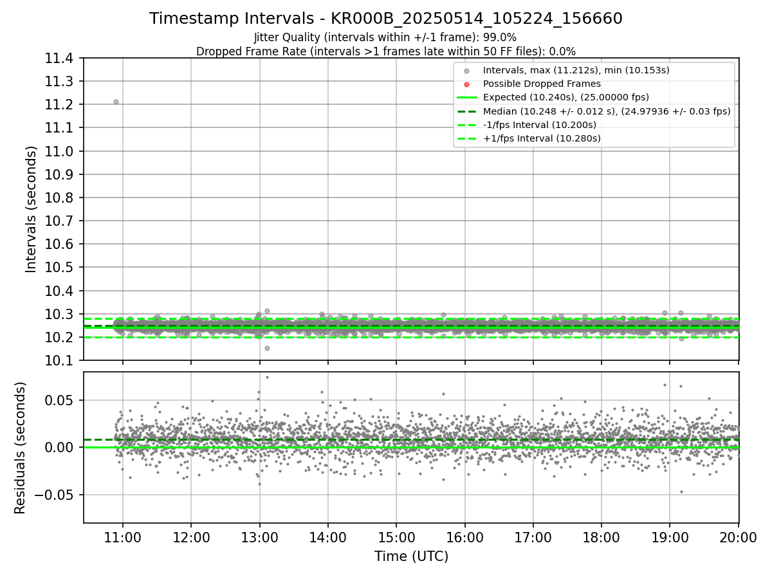The width and height of the screenshot is (772, 579).
Task: Click the outlier data point near 11.2 seconds
Action: [x=116, y=102]
